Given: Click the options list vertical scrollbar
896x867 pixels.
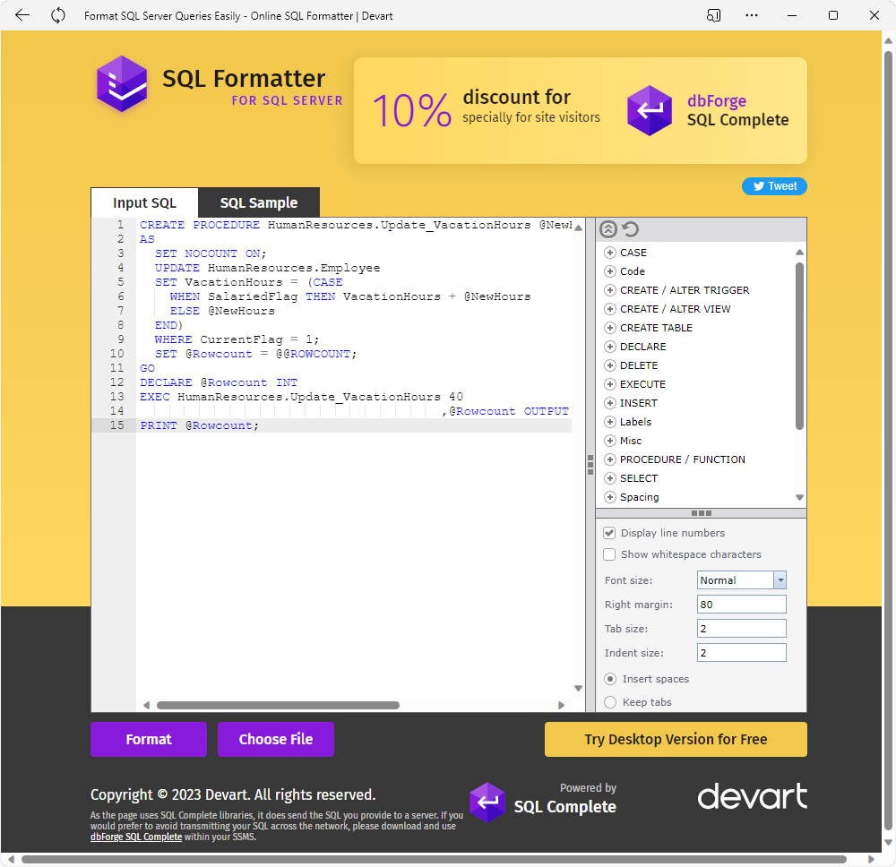Looking at the screenshot, I should point(799,346).
